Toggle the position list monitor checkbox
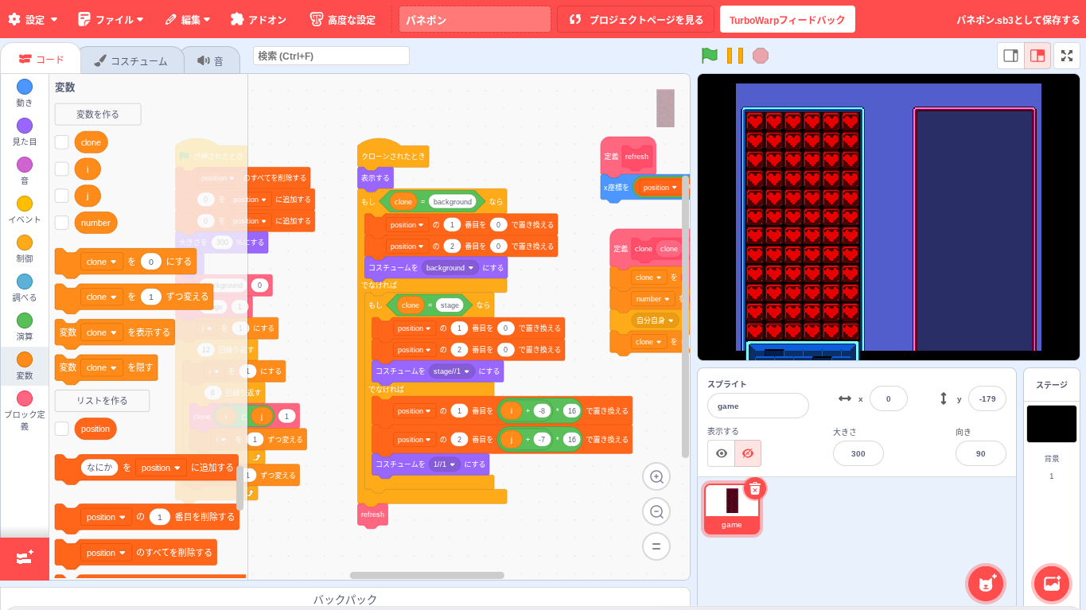This screenshot has height=610, width=1086. [62, 429]
